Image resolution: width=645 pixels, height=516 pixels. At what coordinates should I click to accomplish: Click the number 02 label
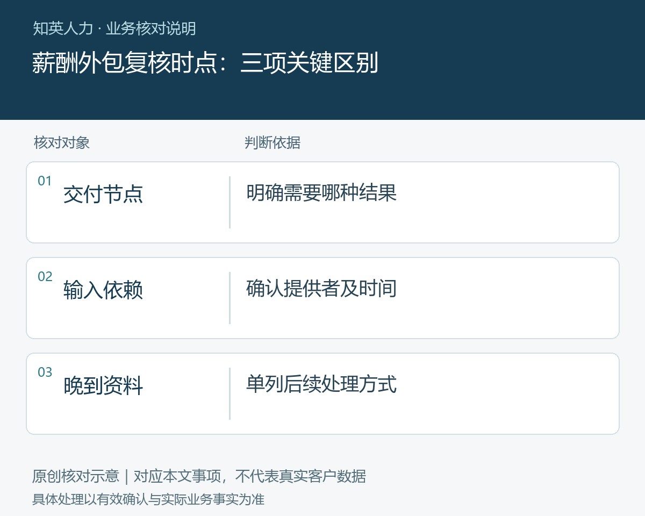click(x=45, y=277)
